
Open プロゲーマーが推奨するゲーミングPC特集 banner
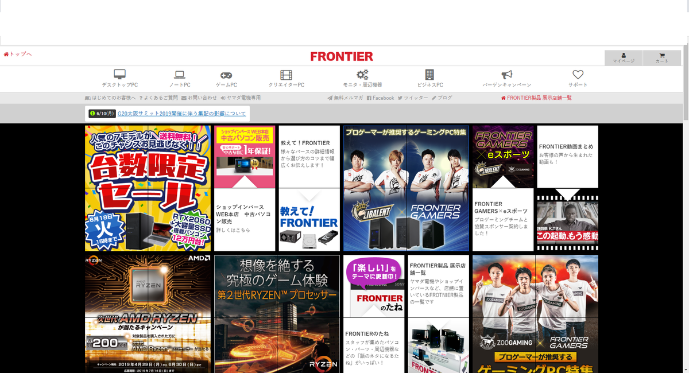click(x=406, y=188)
